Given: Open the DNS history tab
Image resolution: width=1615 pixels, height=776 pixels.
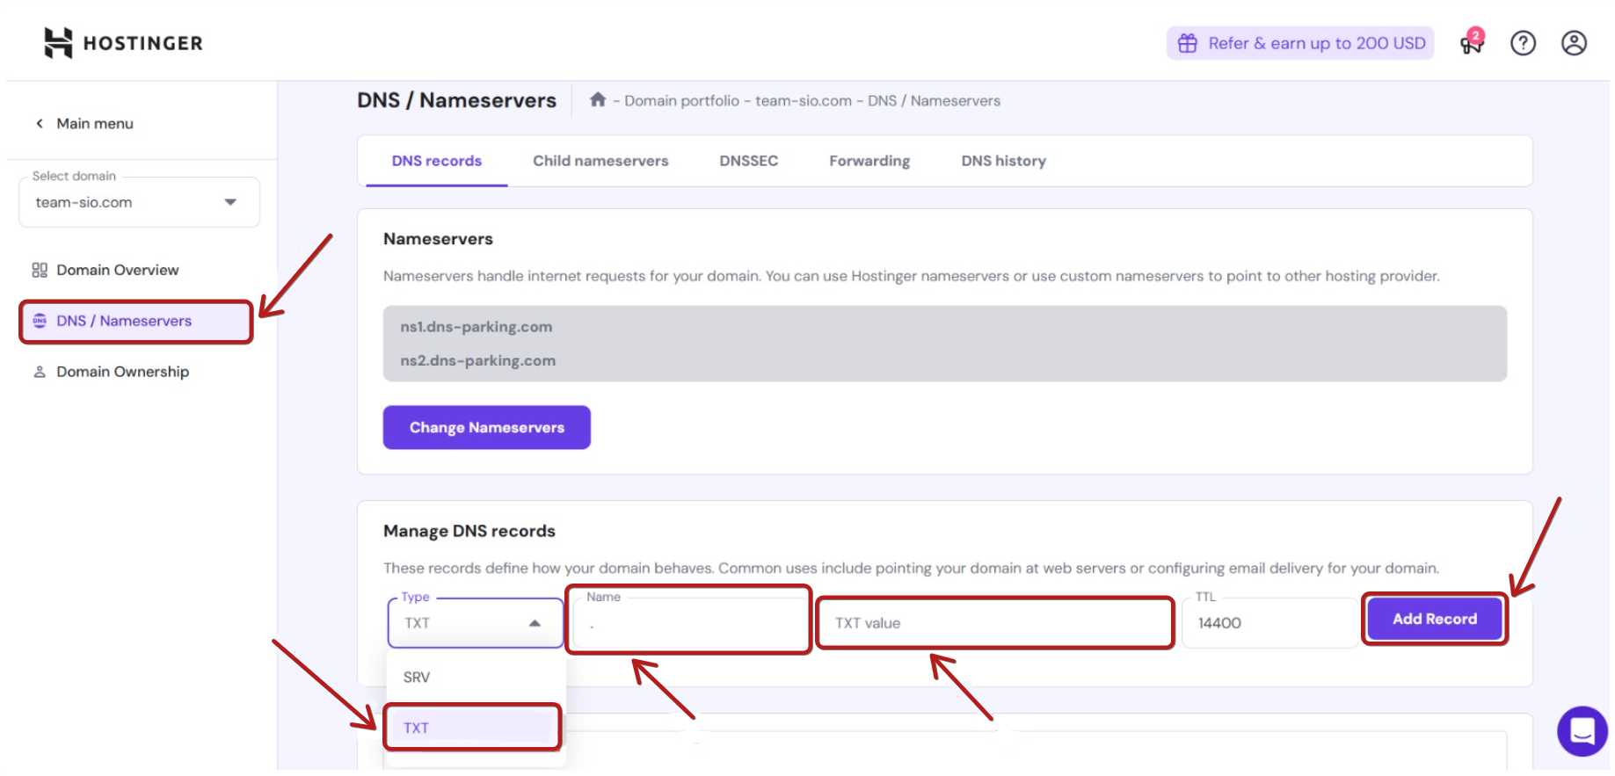Looking at the screenshot, I should [1003, 161].
